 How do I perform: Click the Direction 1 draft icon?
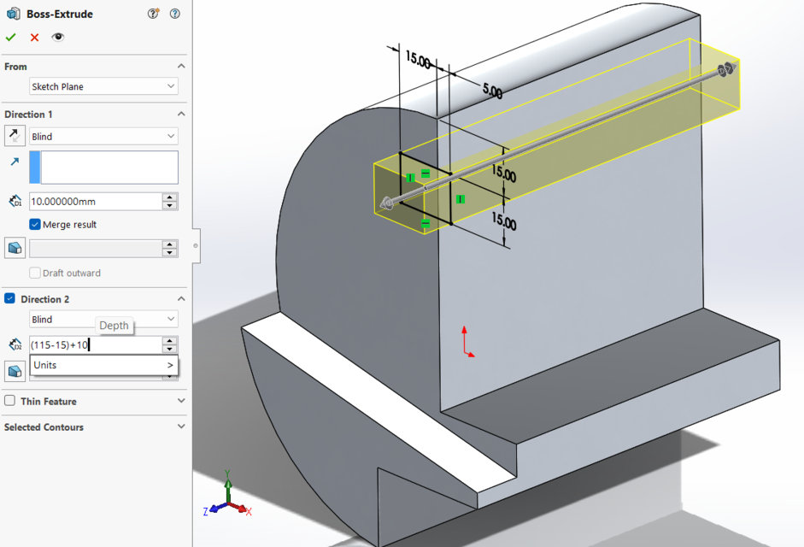14,248
